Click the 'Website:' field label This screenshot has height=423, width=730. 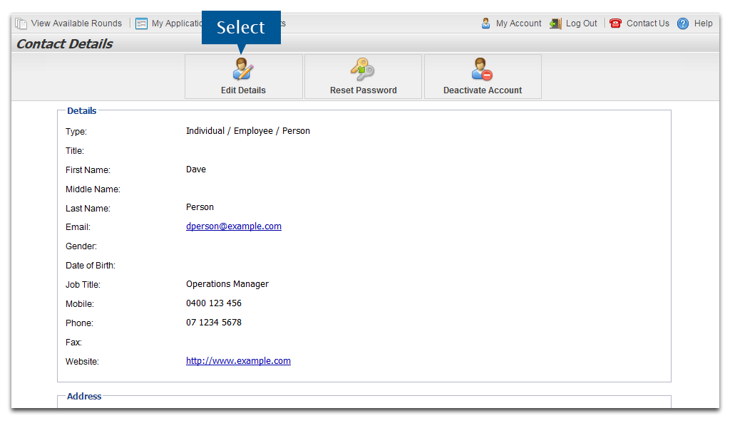(83, 362)
